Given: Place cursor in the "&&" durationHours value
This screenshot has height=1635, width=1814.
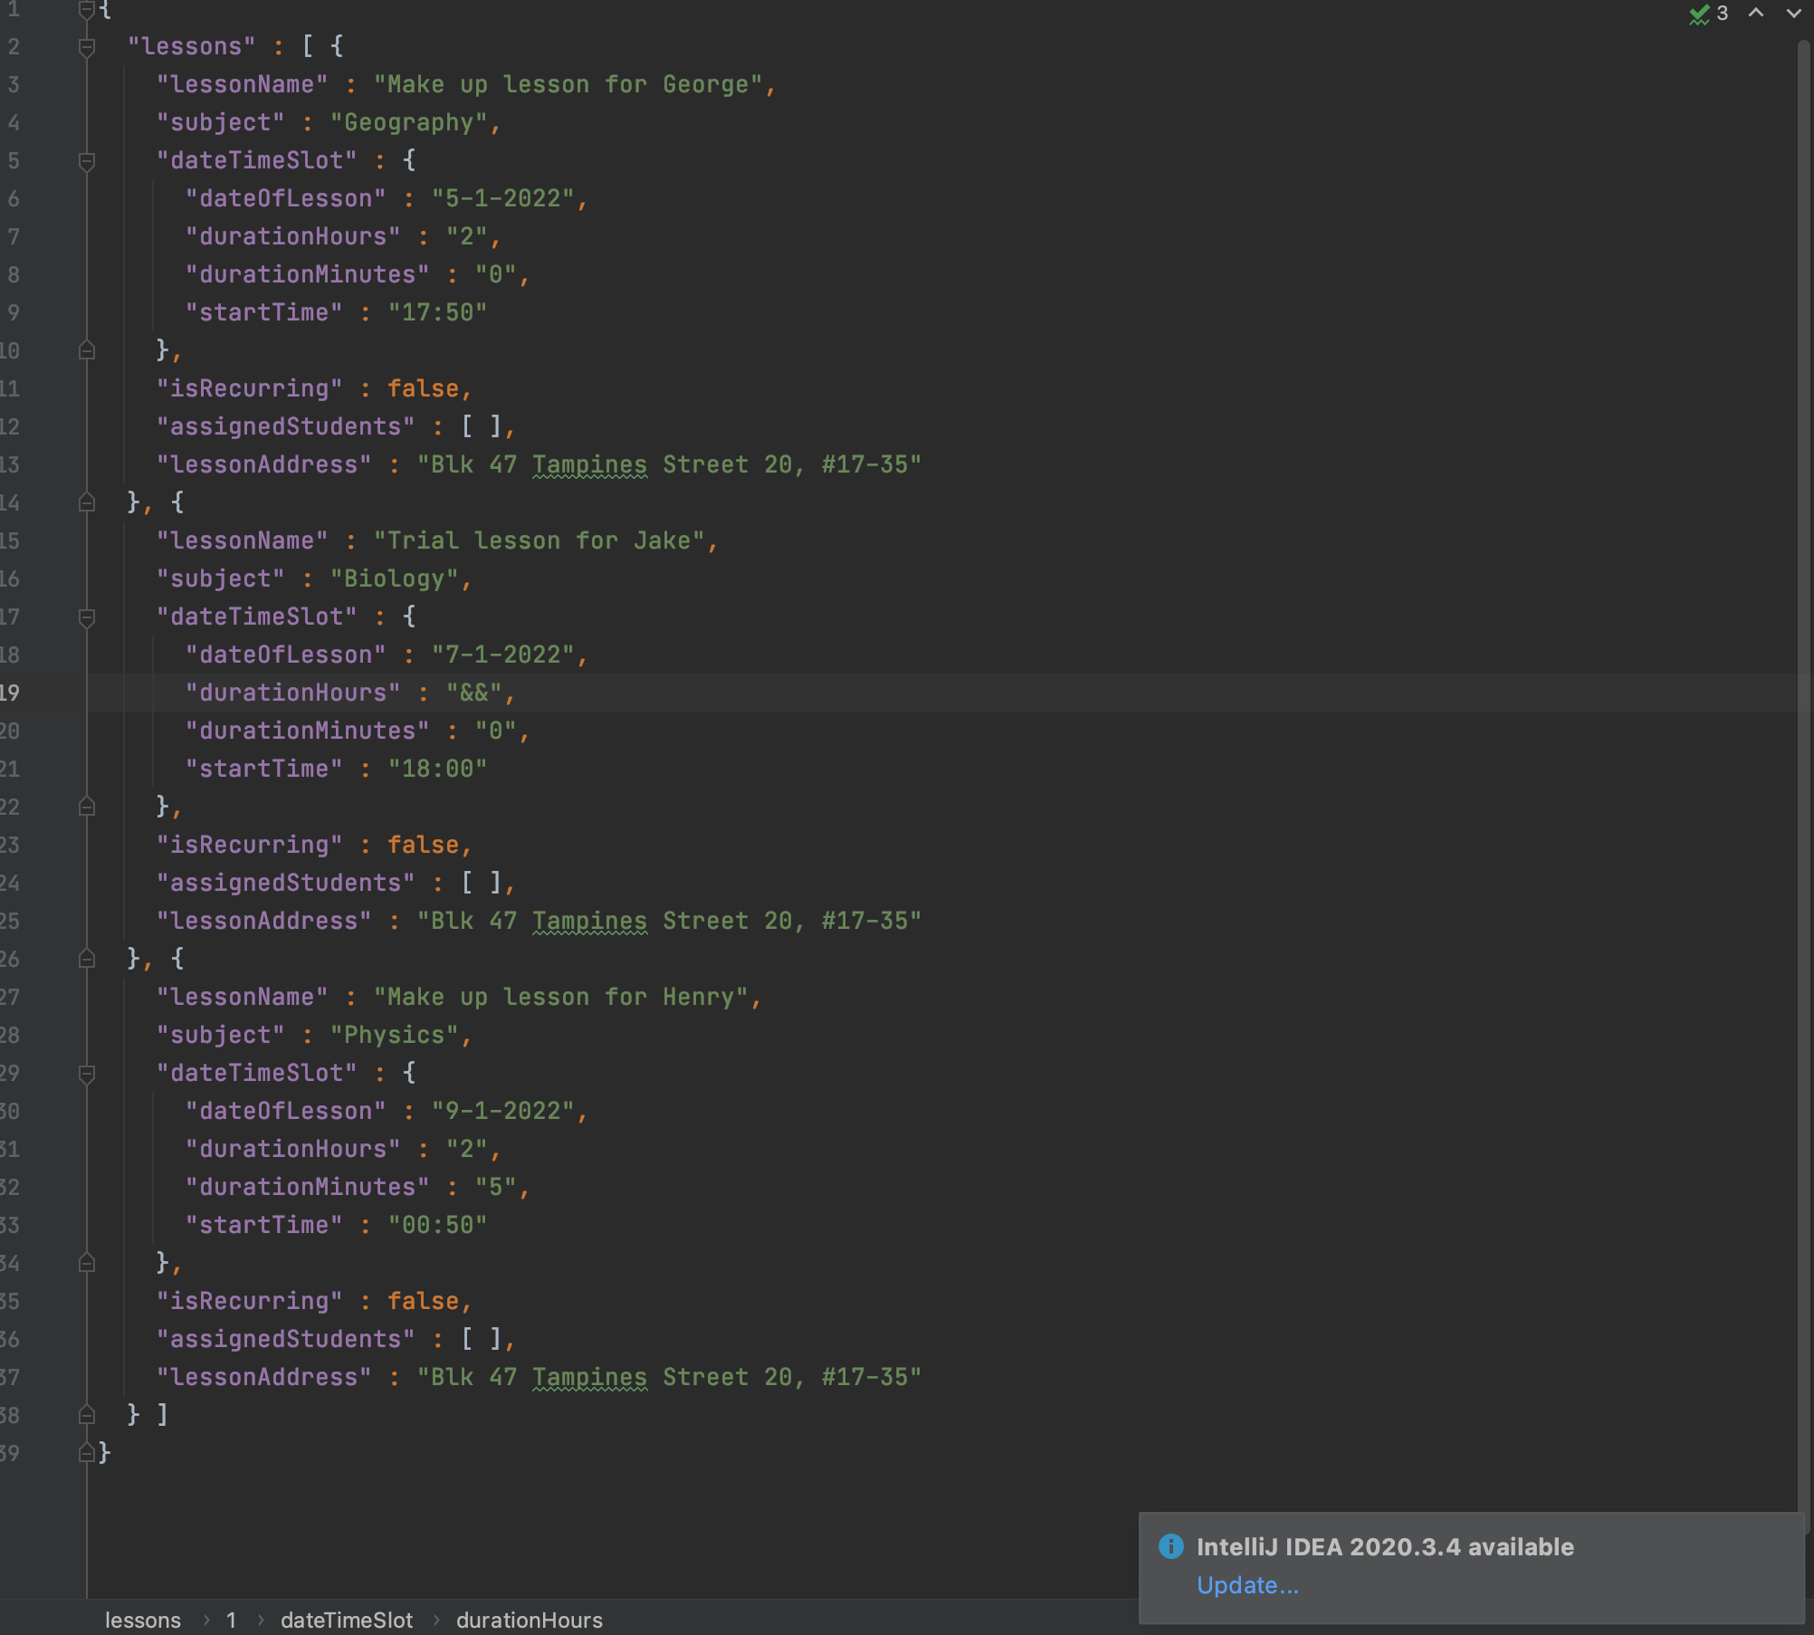Looking at the screenshot, I should coord(474,693).
